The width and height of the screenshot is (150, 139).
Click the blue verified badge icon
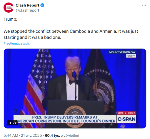point(42,5)
